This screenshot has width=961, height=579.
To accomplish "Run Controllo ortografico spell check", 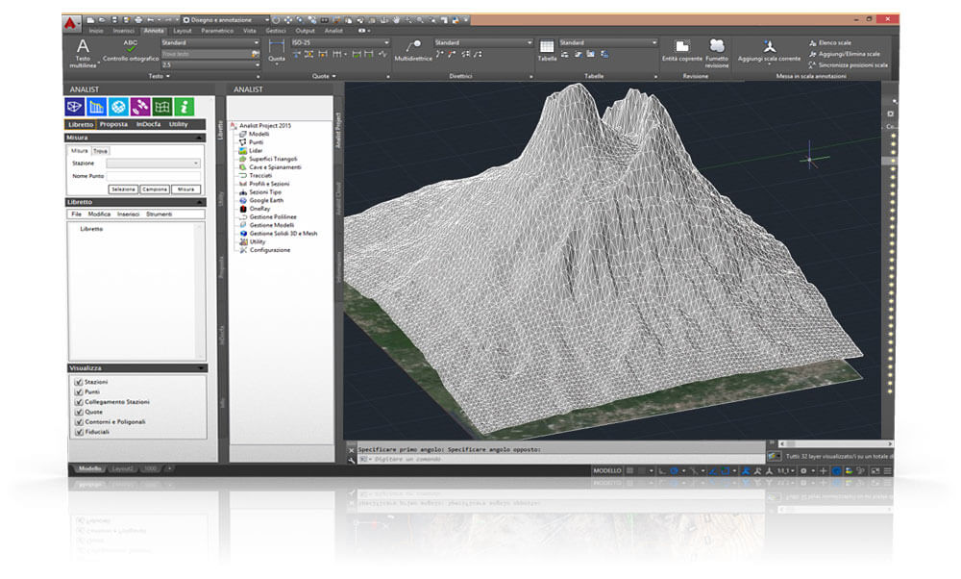I will [x=131, y=50].
